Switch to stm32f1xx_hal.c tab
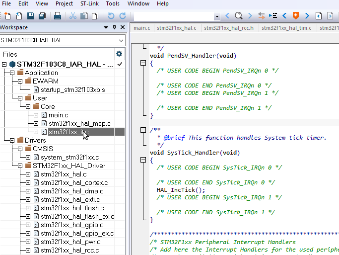 177,28
